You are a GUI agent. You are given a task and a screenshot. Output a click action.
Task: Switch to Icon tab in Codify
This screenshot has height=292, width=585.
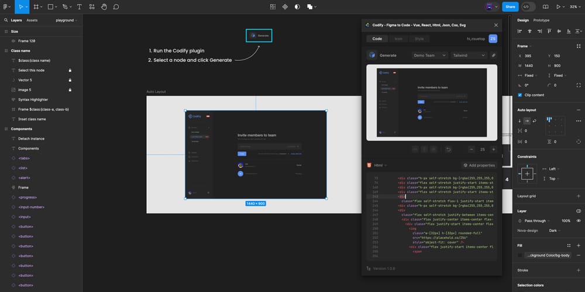coord(398,39)
